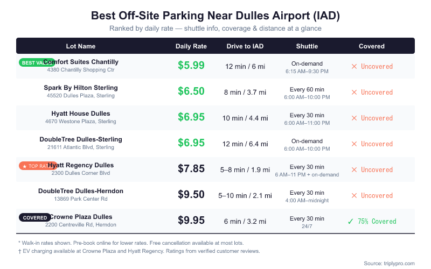
Task: Click the Uncovered X icon for Spark By Hilton
Action: tap(354, 93)
